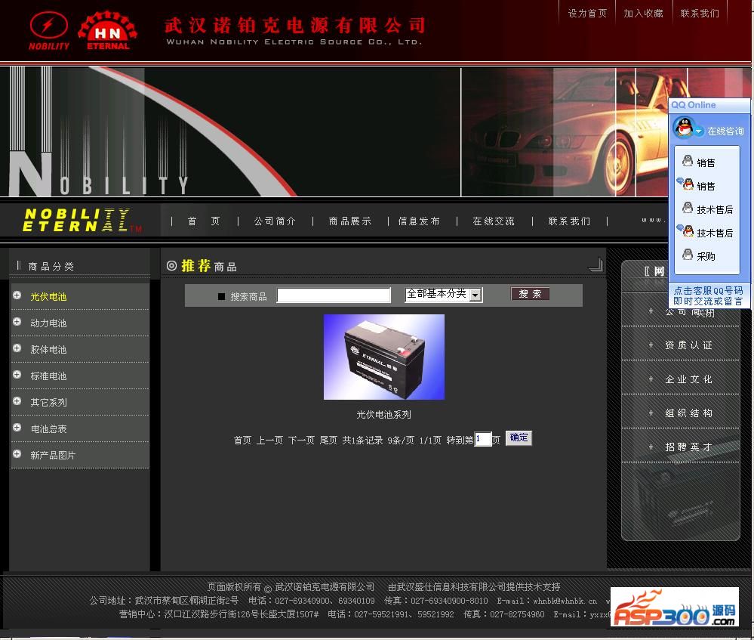The width and height of the screenshot is (754, 640).
Task: Click the corner icon on 推荐商品 header
Action: pyautogui.click(x=596, y=264)
